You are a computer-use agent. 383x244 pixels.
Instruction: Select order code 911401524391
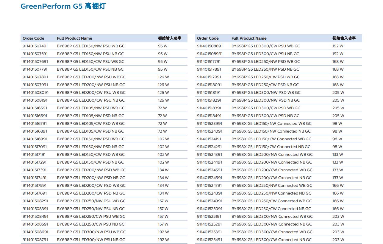(x=210, y=155)
